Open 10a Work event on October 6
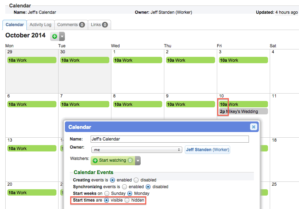The width and height of the screenshot is (299, 209). coord(32,104)
